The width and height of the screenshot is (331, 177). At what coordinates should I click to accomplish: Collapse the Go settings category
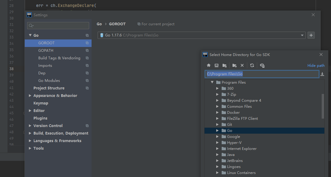pos(30,35)
